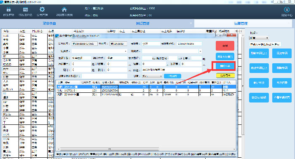The height and width of the screenshot is (159, 295).
Task: Select the dialog table row with phone 15023106534
Action: click(146, 91)
